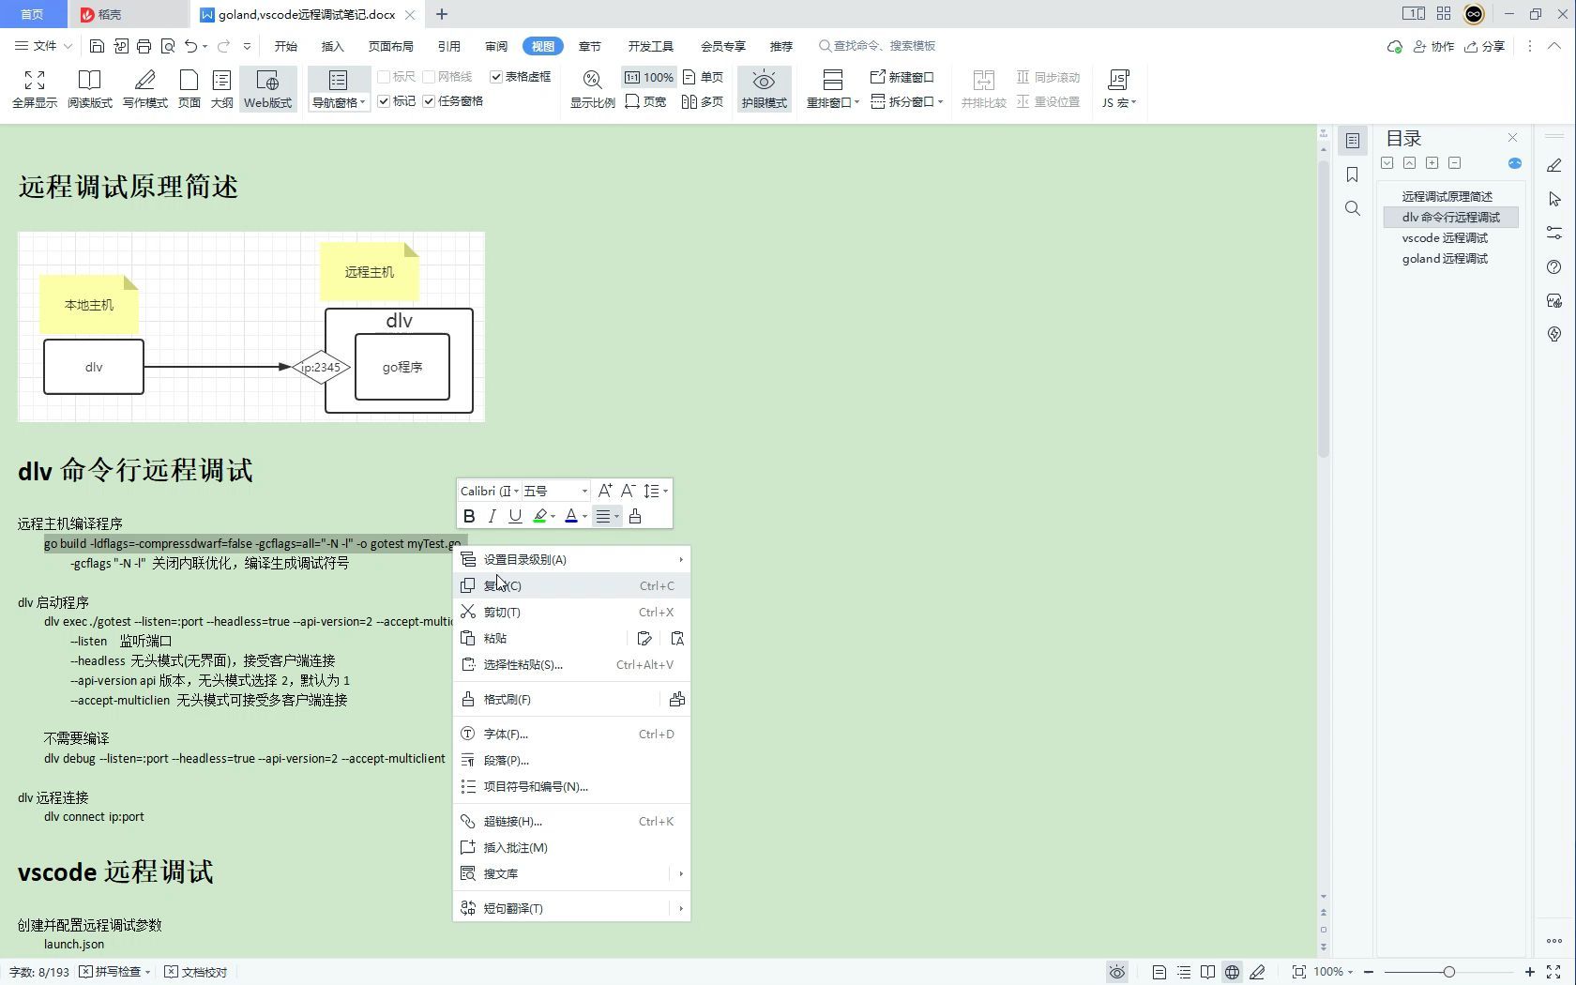Select Paste Special in context menu
The height and width of the screenshot is (985, 1576).
point(572,664)
